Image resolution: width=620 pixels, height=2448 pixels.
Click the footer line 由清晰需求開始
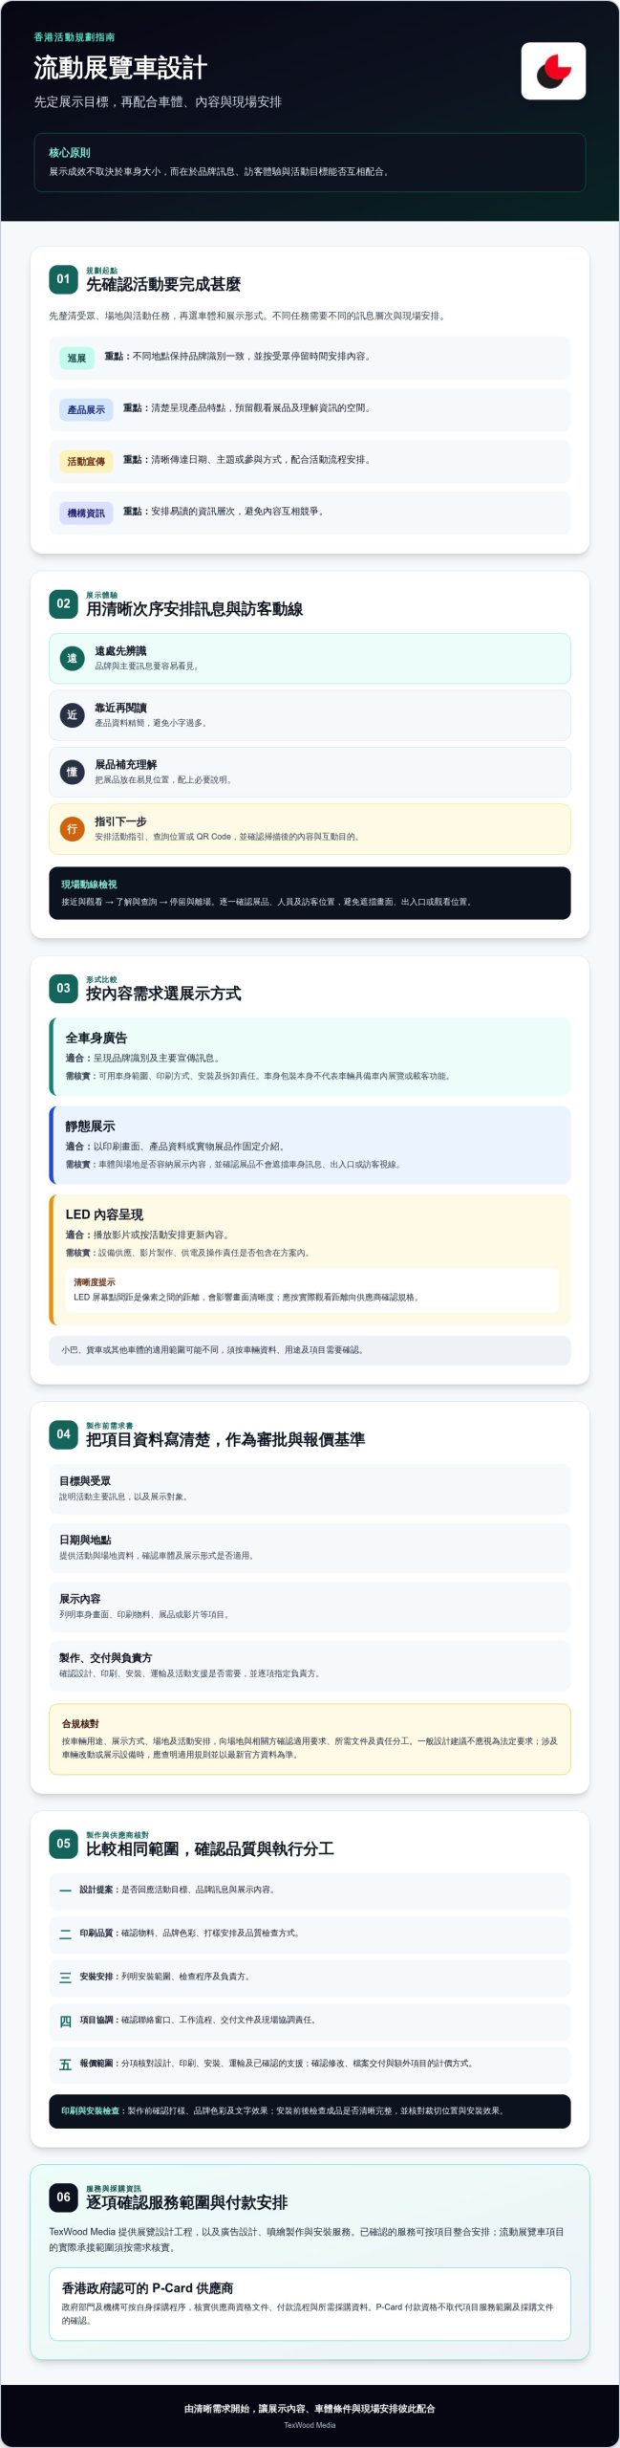310,2409
